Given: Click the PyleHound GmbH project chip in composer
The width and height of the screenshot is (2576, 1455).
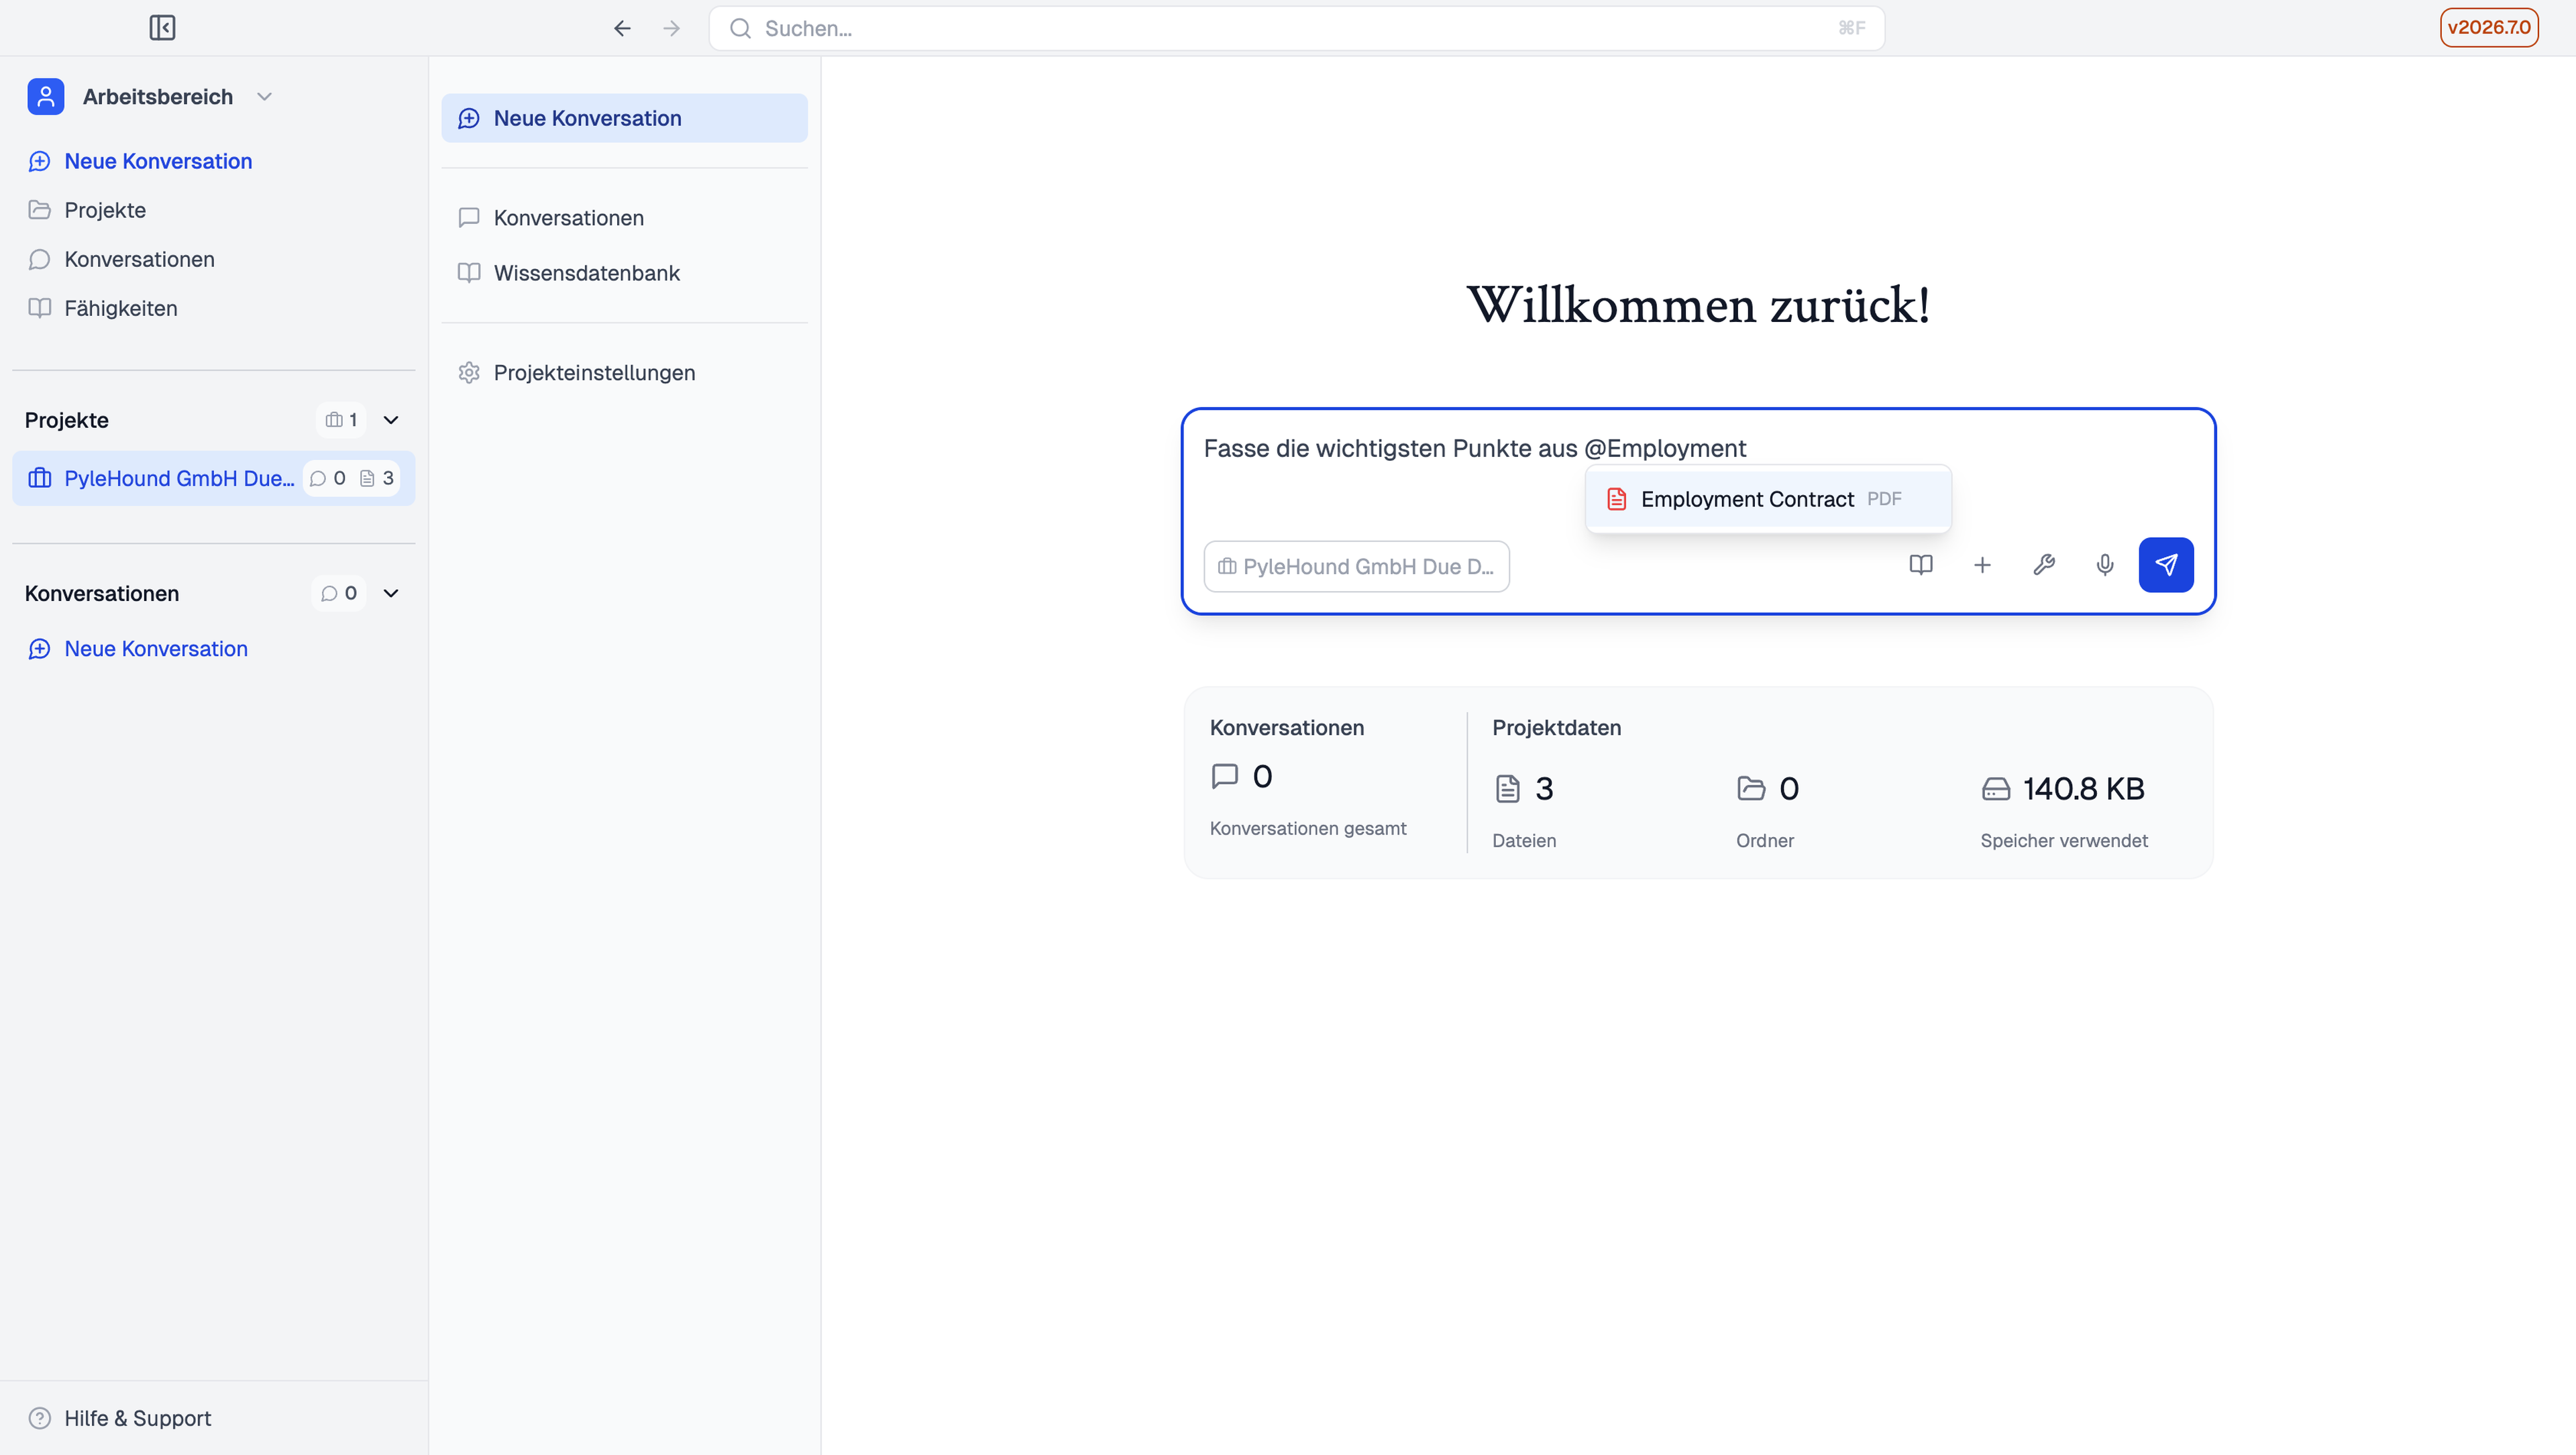Looking at the screenshot, I should [1356, 567].
